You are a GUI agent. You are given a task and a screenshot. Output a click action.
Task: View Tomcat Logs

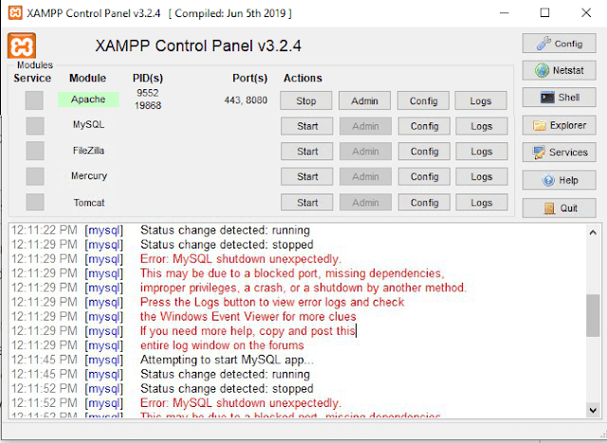(482, 202)
